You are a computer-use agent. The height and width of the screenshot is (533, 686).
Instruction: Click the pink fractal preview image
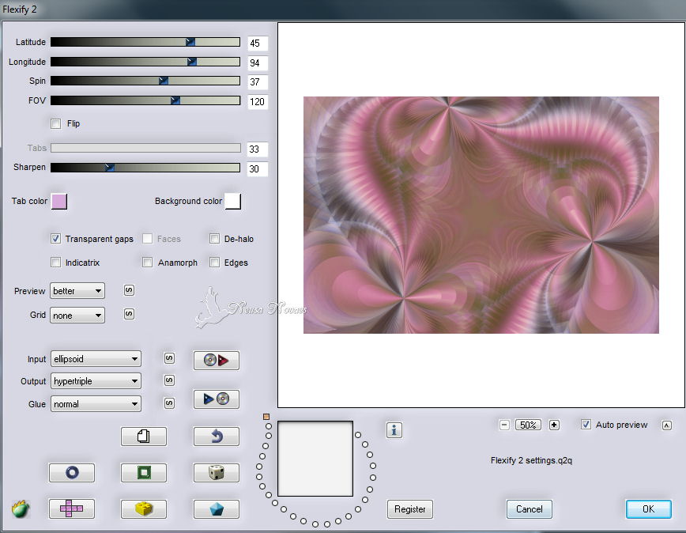(481, 215)
